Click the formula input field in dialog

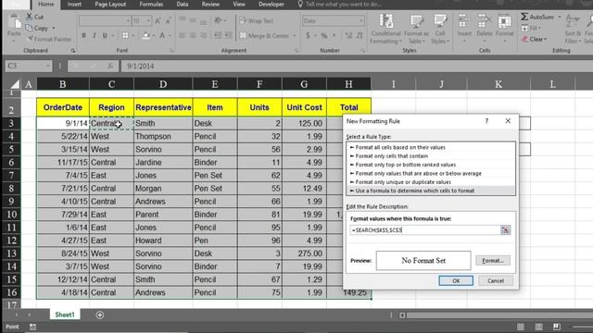424,229
